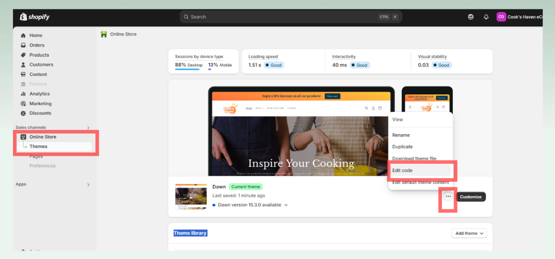Viewport: 555px width, 259px height.
Task: Click the 0.03 visual stability value
Action: coord(424,65)
